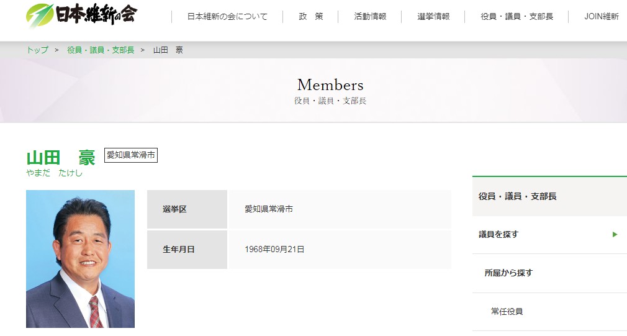Click the 愛知県常滑市 table value
This screenshot has height=336, width=627.
[x=269, y=209]
